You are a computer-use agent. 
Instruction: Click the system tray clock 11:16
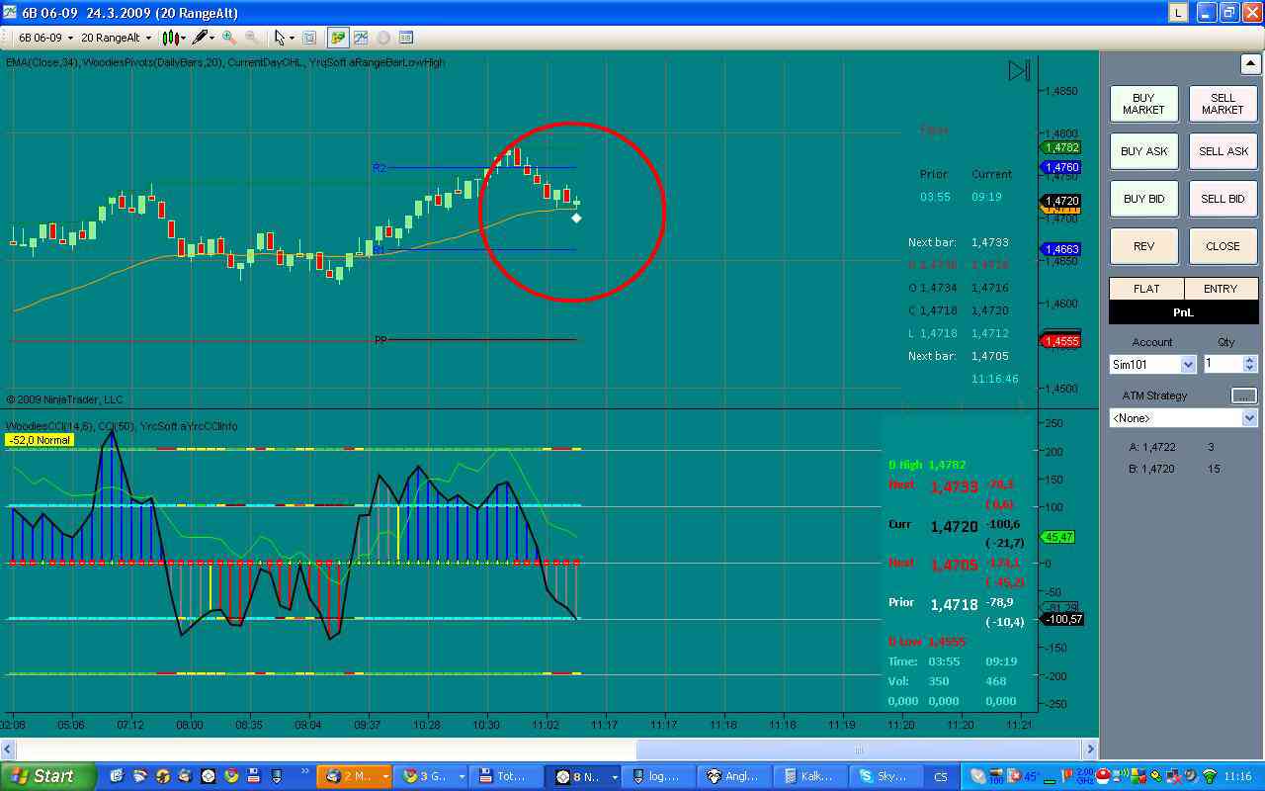[1237, 777]
